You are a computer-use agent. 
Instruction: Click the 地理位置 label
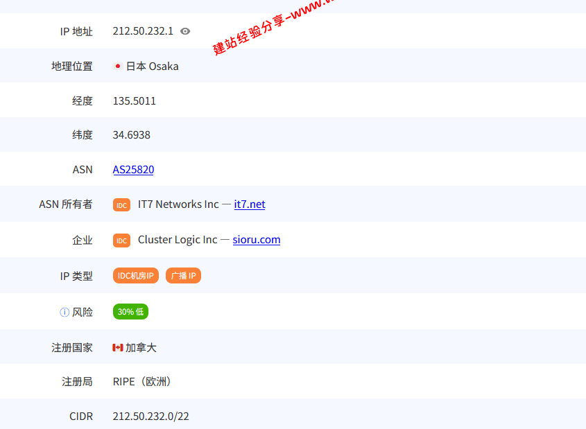click(71, 67)
